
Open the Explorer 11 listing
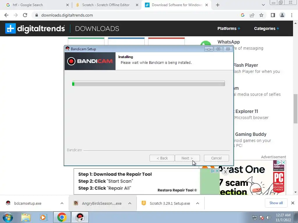tap(246, 111)
